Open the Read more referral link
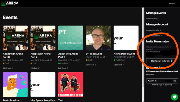This screenshot has height=102, width=180. click(x=150, y=75)
